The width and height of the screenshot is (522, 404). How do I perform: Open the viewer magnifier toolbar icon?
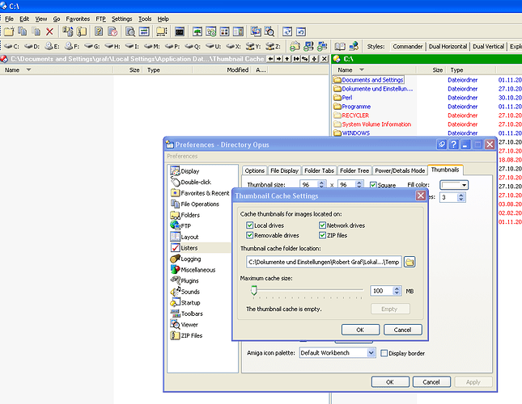[269, 32]
